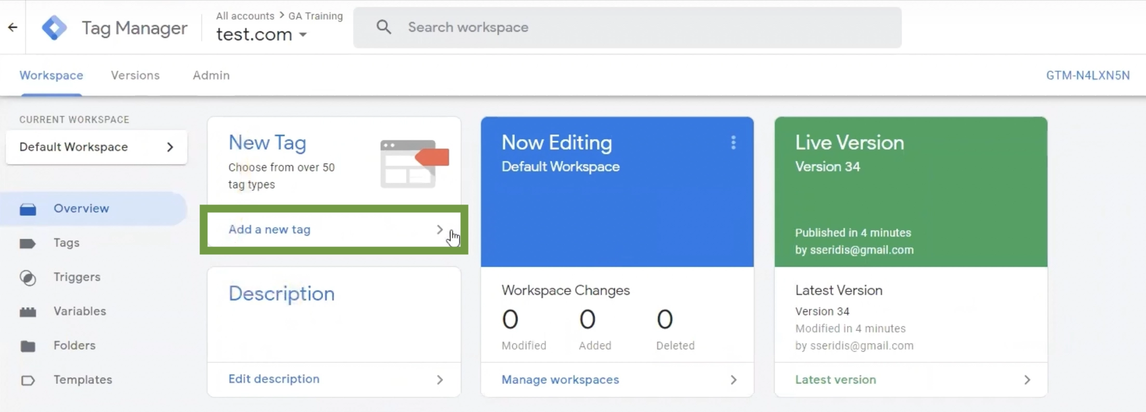Viewport: 1146px width, 412px height.
Task: Click the Tag Manager title text
Action: [x=135, y=28]
